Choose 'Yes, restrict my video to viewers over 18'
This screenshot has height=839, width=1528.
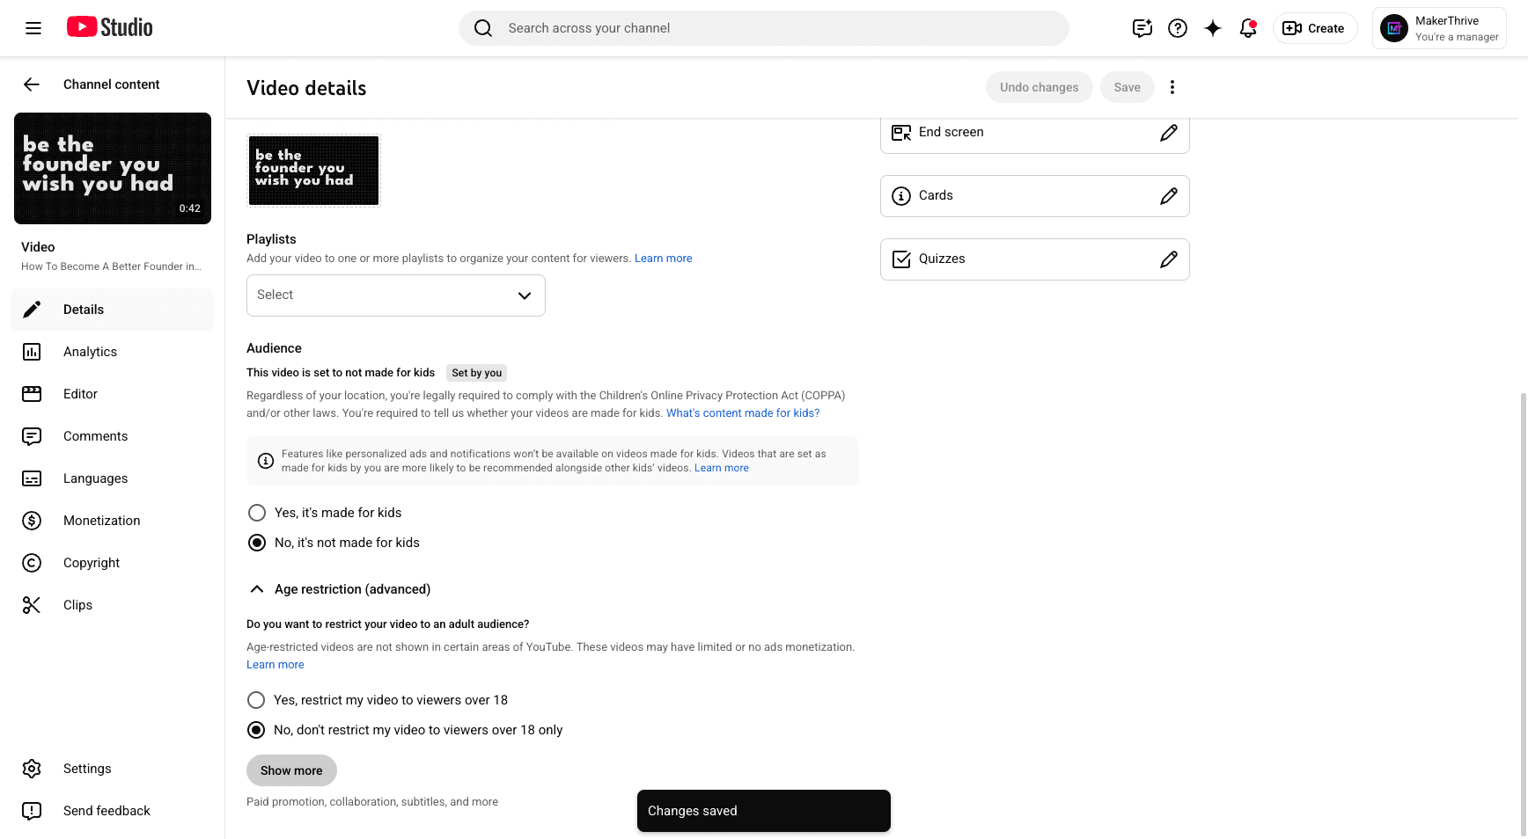tap(256, 700)
